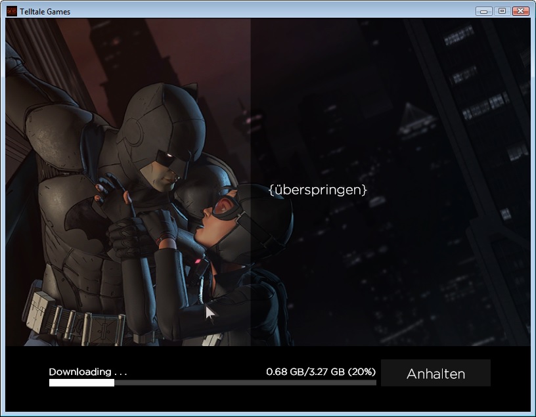Click the {überspringen} skip text
This screenshot has height=417, width=536.
[318, 189]
